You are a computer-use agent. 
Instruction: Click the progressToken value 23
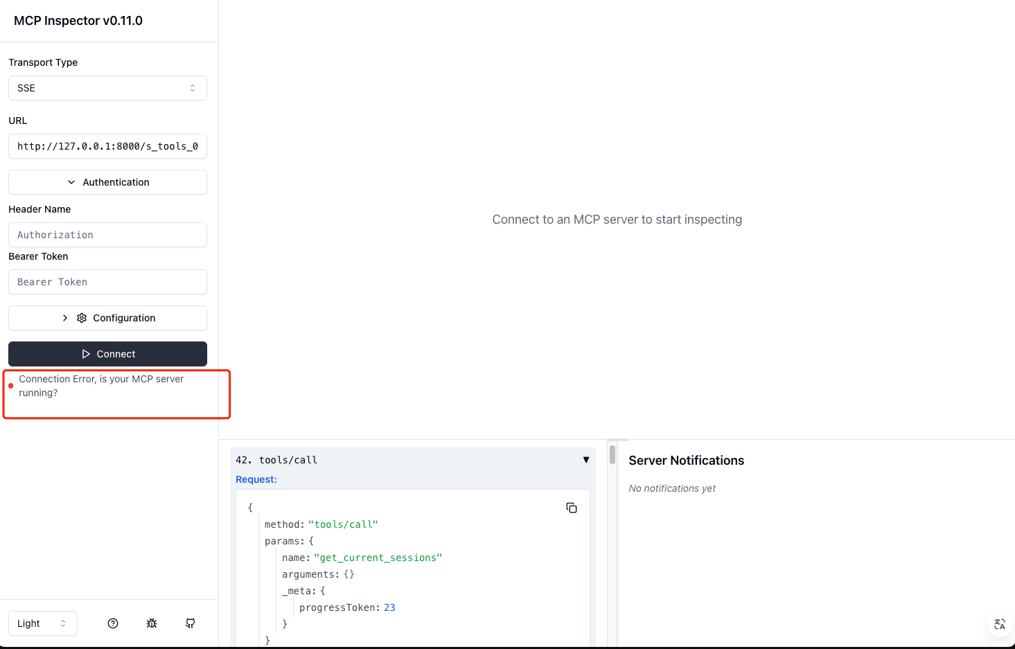pyautogui.click(x=389, y=607)
